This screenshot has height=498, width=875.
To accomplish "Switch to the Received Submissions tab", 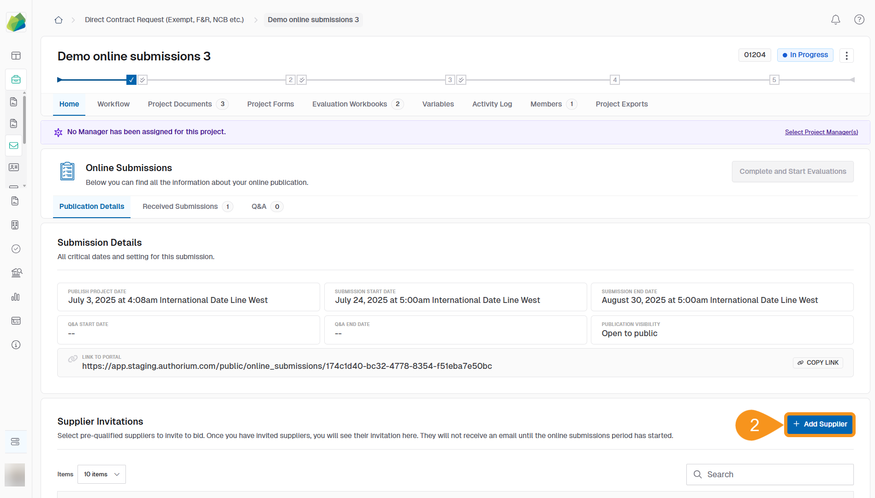I will tap(180, 207).
